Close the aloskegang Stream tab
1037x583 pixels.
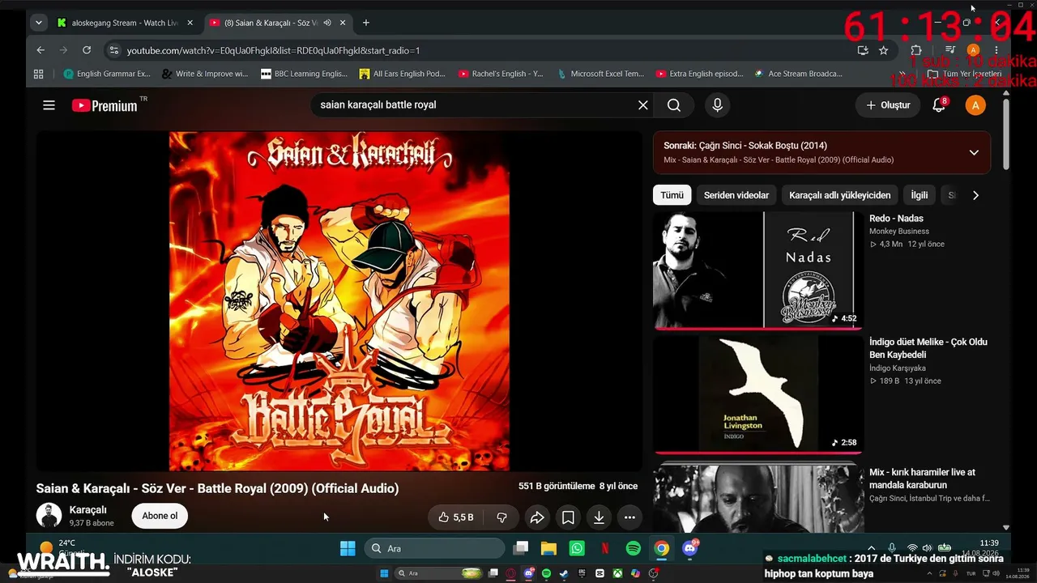190,23
